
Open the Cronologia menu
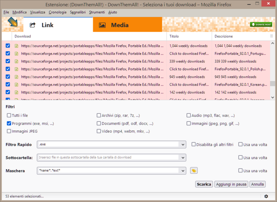(x=57, y=12)
